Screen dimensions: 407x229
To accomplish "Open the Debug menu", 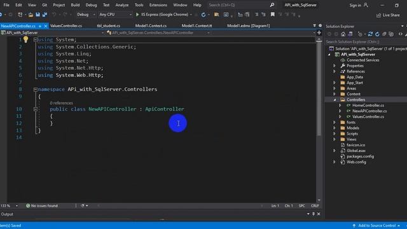I will [x=91, y=5].
